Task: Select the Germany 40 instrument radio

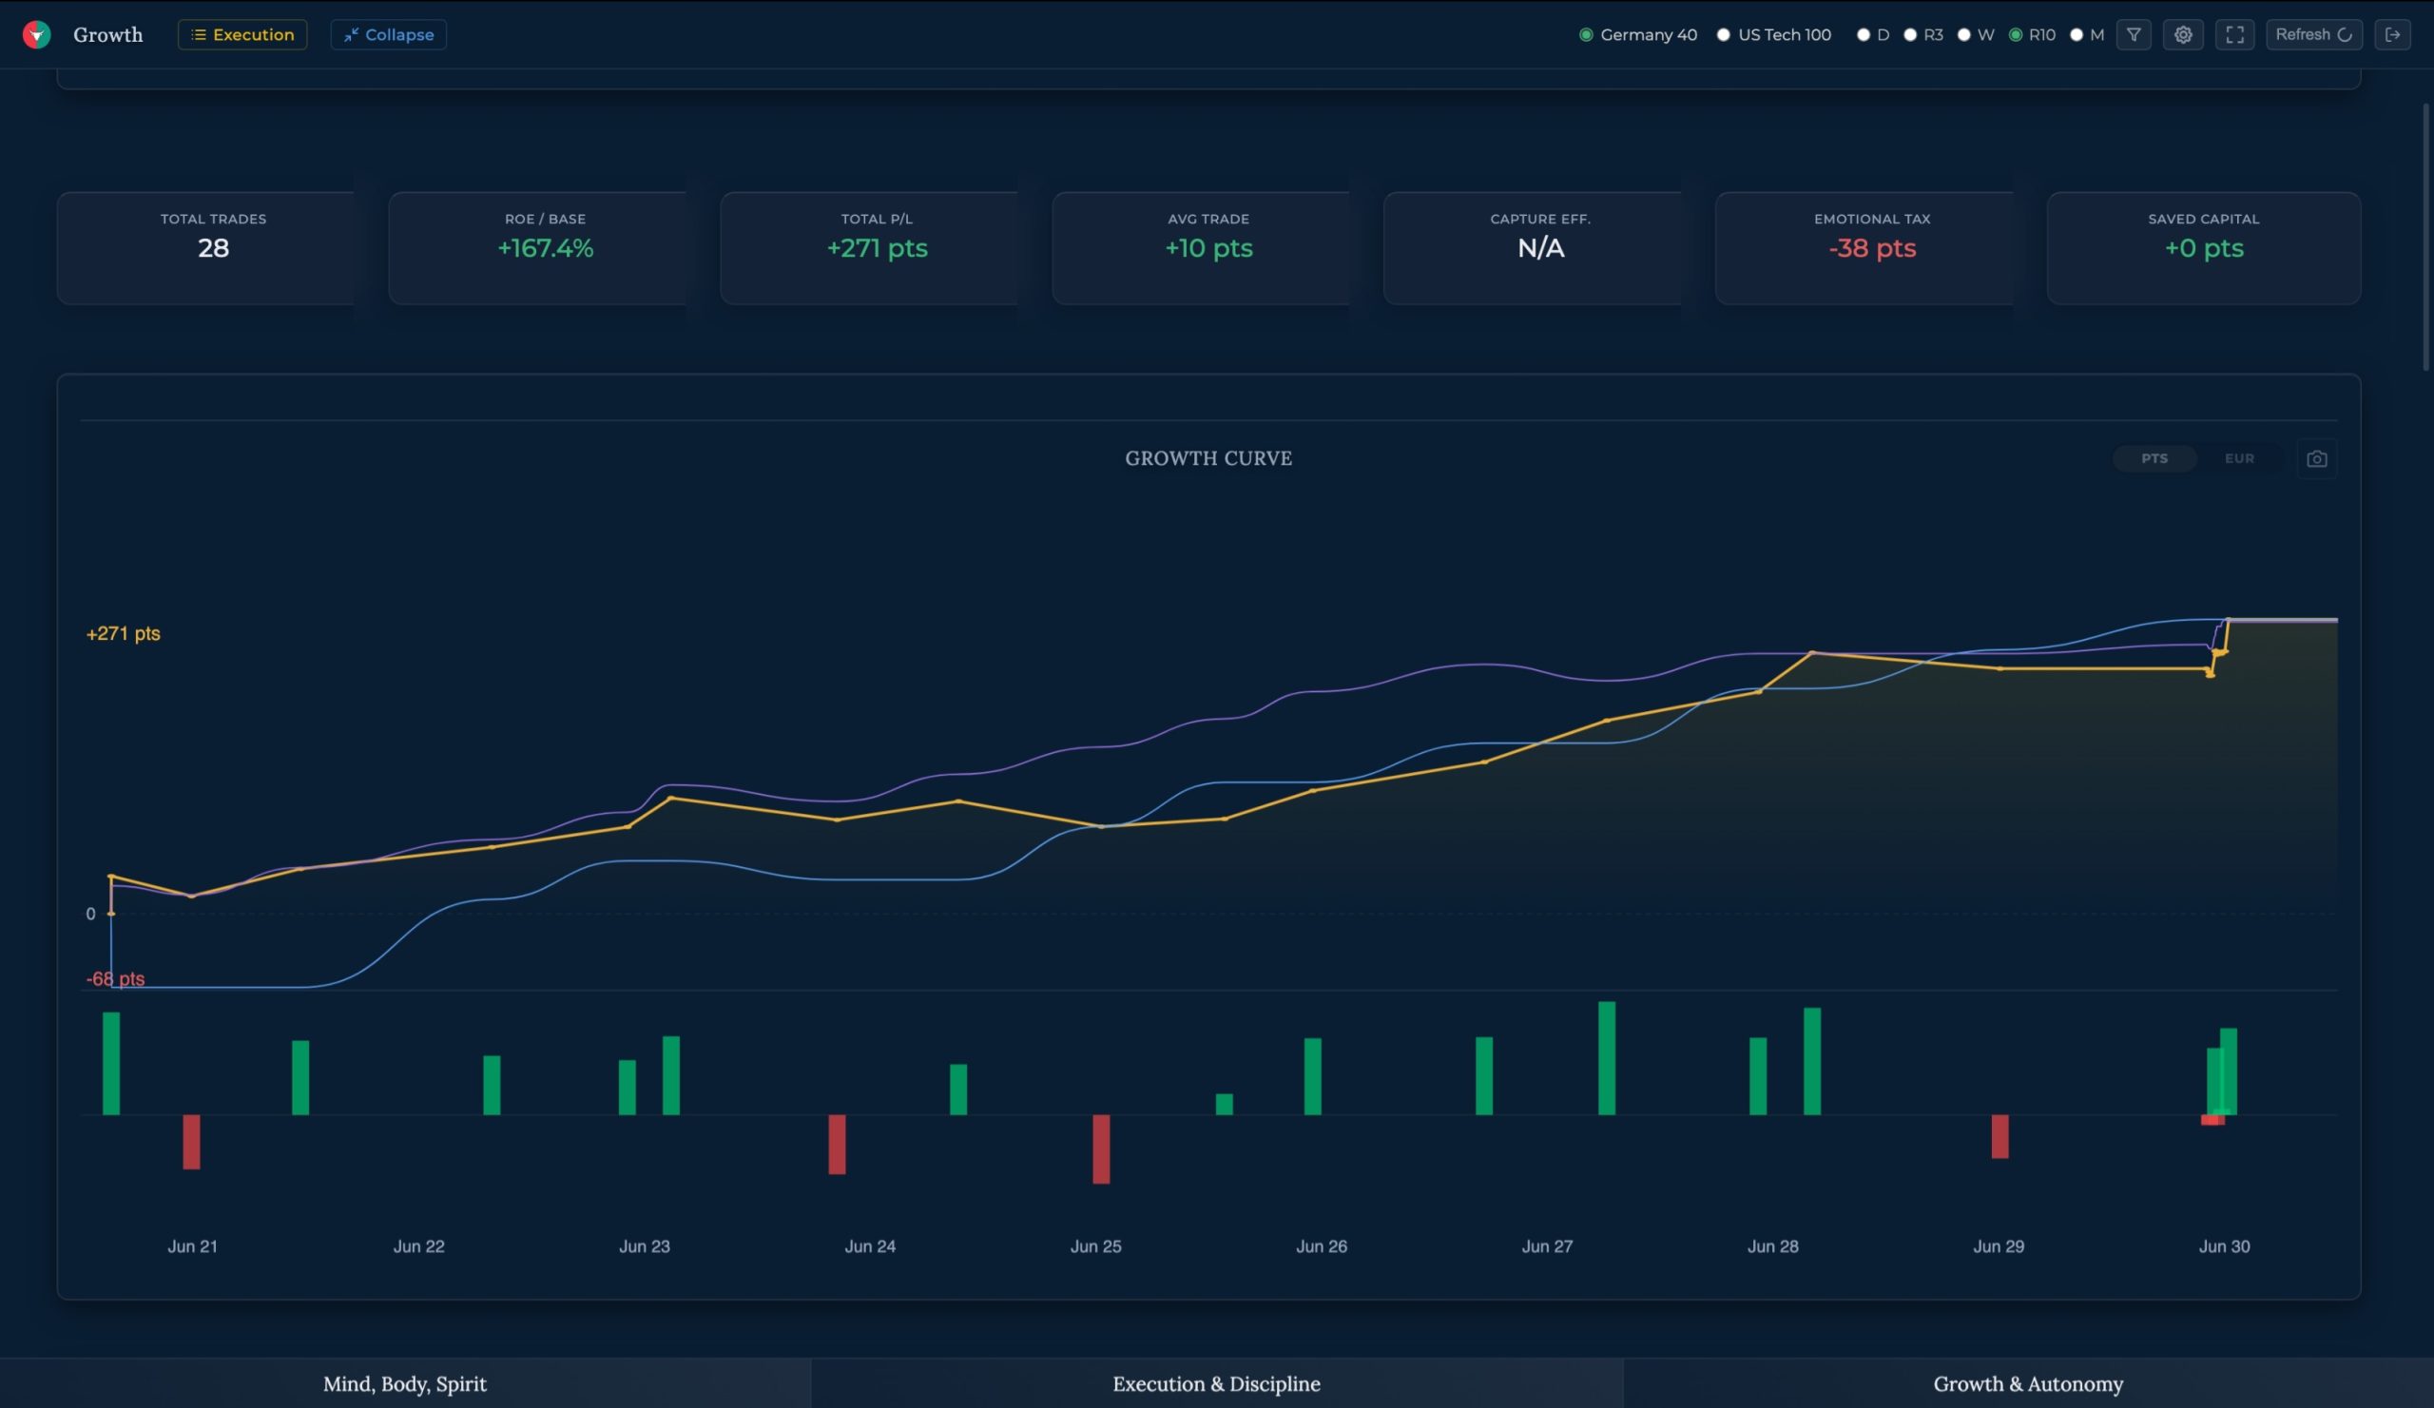Action: tap(1586, 35)
